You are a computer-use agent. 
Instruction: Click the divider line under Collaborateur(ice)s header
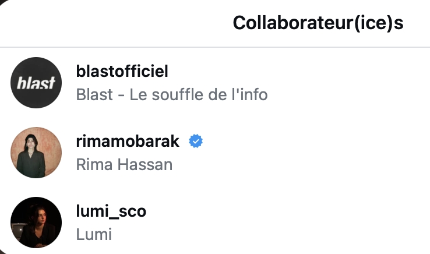[x=215, y=47]
